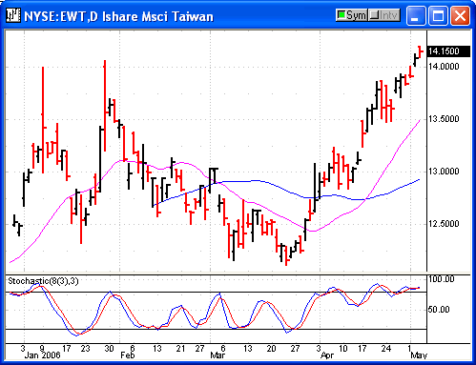Screen dimensions: 476x365
Task: Click the window title NYSE:EWT,D Ishare Msci Taiwan
Action: 118,16
